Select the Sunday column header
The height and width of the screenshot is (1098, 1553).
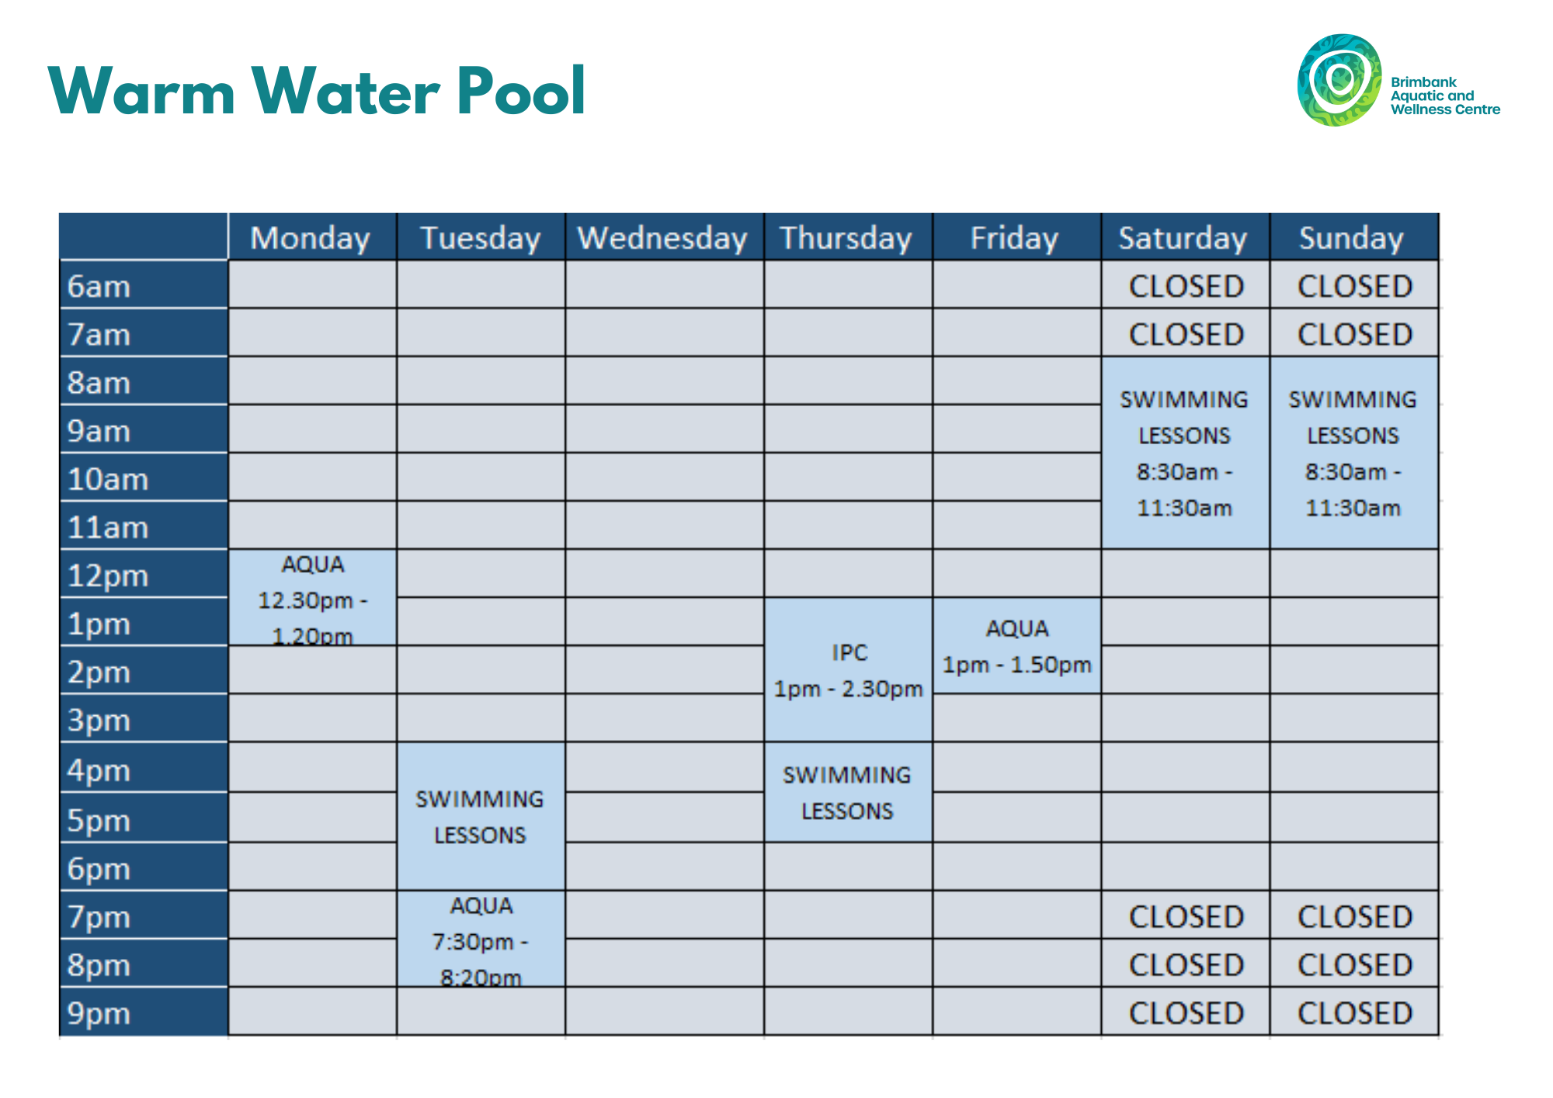[1353, 237]
